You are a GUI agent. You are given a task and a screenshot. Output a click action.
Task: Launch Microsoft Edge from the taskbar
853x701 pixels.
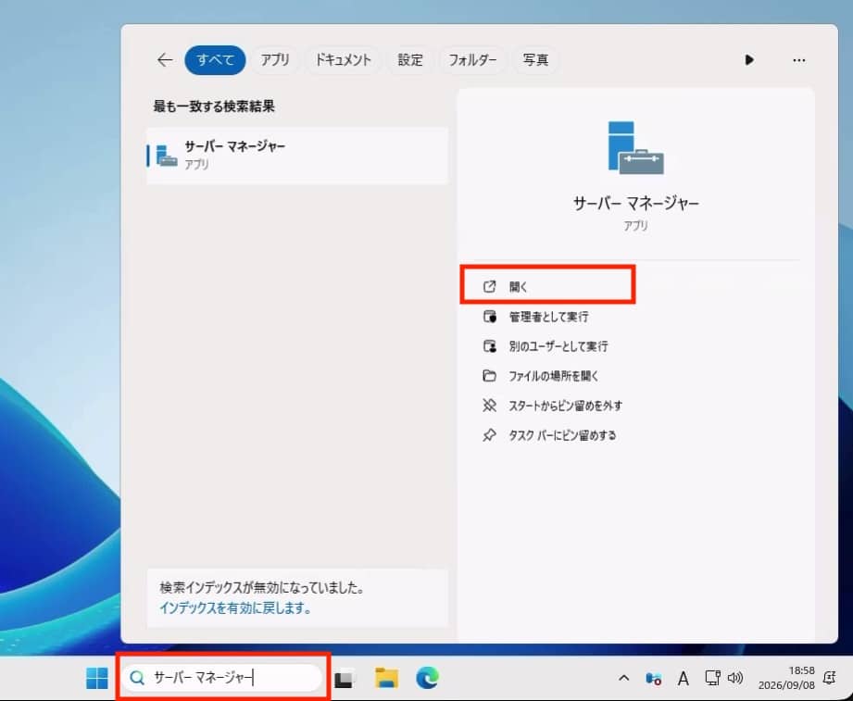428,678
